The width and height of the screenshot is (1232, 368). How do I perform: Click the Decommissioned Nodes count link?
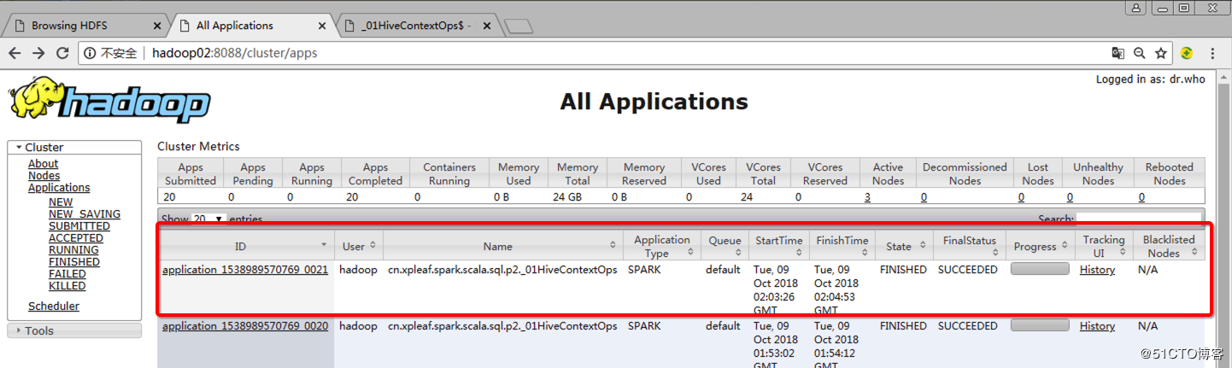pyautogui.click(x=924, y=197)
